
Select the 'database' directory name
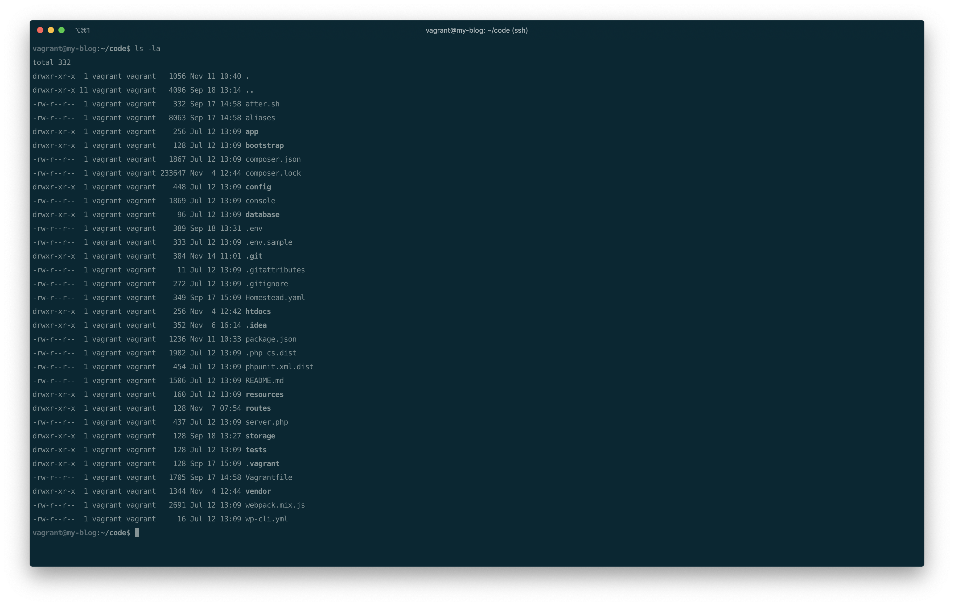pyautogui.click(x=262, y=215)
